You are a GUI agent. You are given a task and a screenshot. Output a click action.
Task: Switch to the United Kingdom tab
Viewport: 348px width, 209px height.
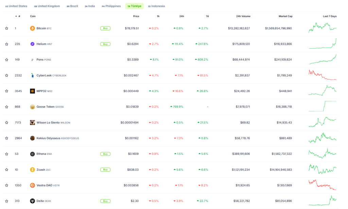[x=47, y=6]
